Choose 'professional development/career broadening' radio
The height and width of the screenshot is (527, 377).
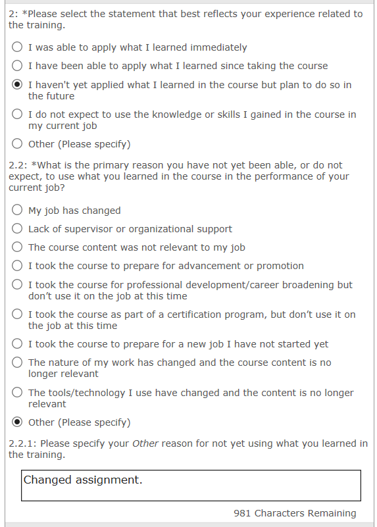click(17, 284)
